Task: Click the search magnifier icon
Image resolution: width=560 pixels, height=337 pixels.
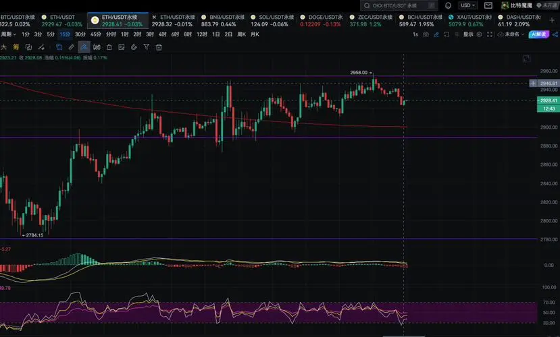Action: point(367,5)
